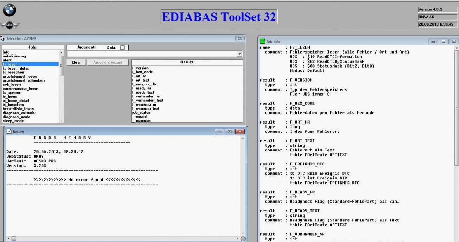The image size is (459, 242).
Task: Click the Jobs column header
Action: point(33,47)
